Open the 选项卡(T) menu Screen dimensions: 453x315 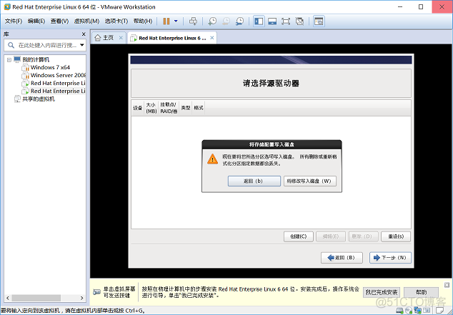[x=116, y=21]
